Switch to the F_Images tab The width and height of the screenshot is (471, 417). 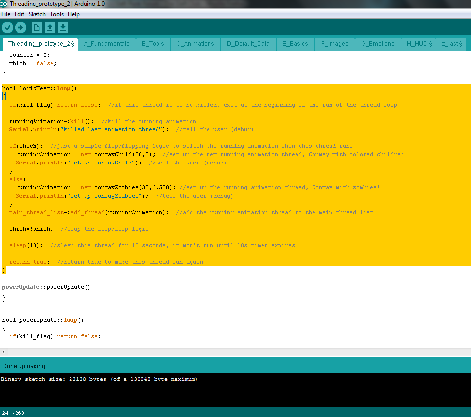334,44
